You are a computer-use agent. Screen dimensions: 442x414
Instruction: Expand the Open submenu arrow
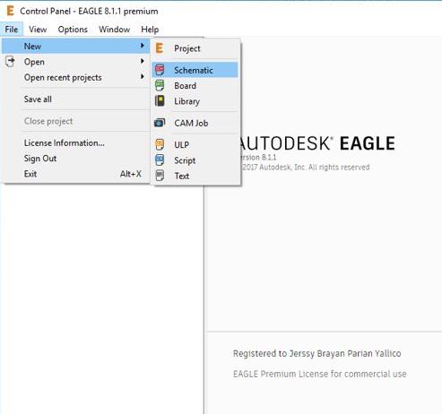(143, 61)
